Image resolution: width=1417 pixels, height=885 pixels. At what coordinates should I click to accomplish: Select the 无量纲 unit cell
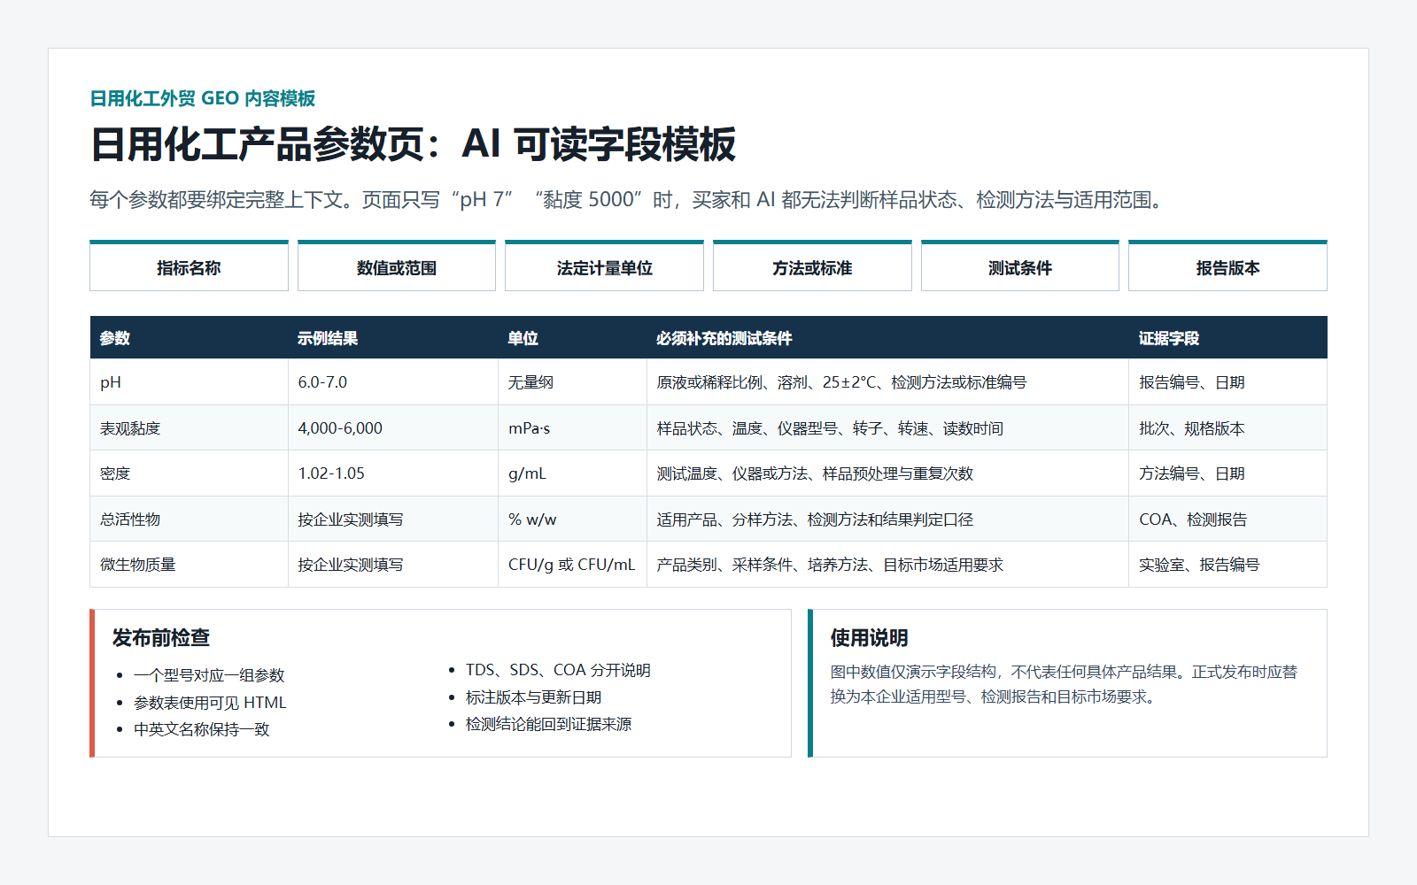(572, 382)
